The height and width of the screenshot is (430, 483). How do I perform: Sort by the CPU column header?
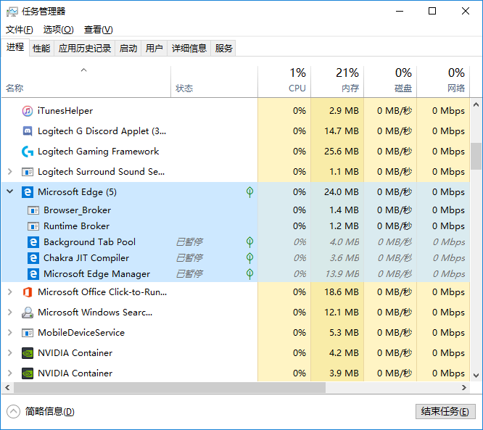(x=284, y=82)
